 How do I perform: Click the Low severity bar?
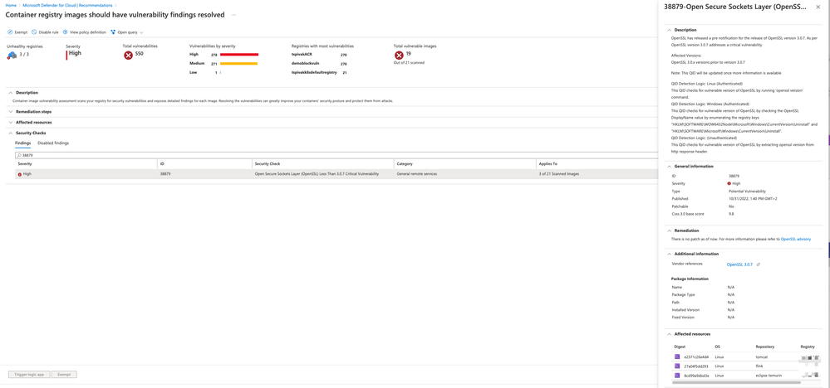(x=220, y=72)
